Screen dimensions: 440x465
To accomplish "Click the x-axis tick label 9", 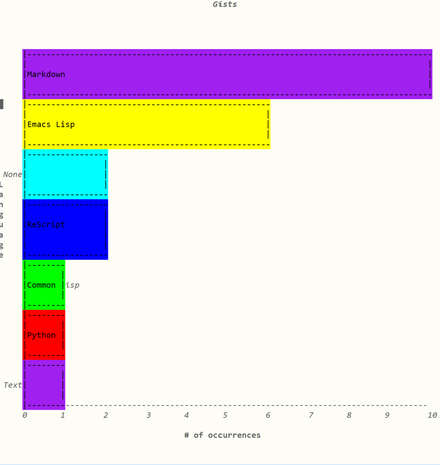I will coord(387,415).
